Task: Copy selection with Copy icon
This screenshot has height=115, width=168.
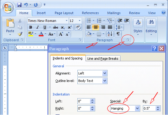Action: tap(20, 27)
